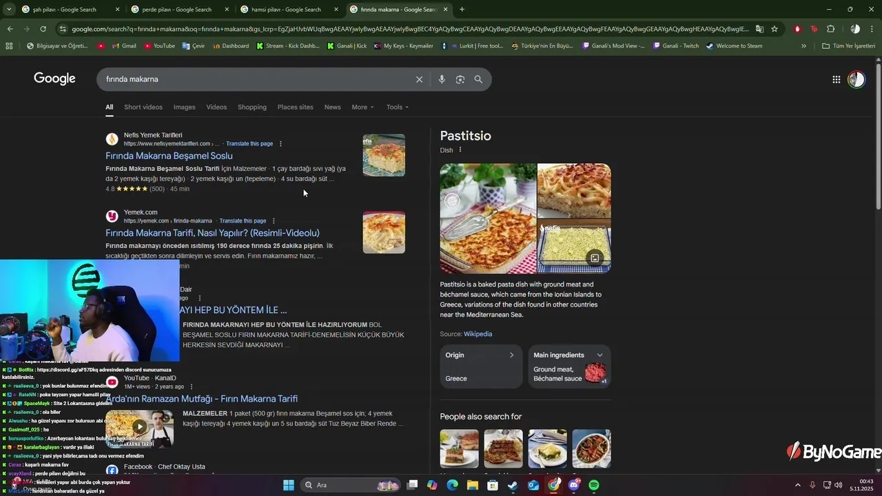Open YouTube bookmark
The width and height of the screenshot is (882, 496).
159,46
